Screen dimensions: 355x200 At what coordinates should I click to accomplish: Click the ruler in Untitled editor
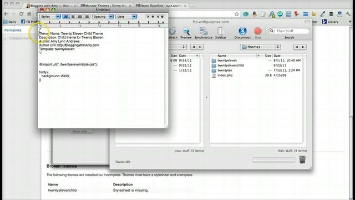101,24
